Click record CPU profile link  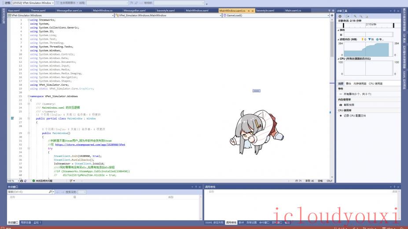pos(355,116)
